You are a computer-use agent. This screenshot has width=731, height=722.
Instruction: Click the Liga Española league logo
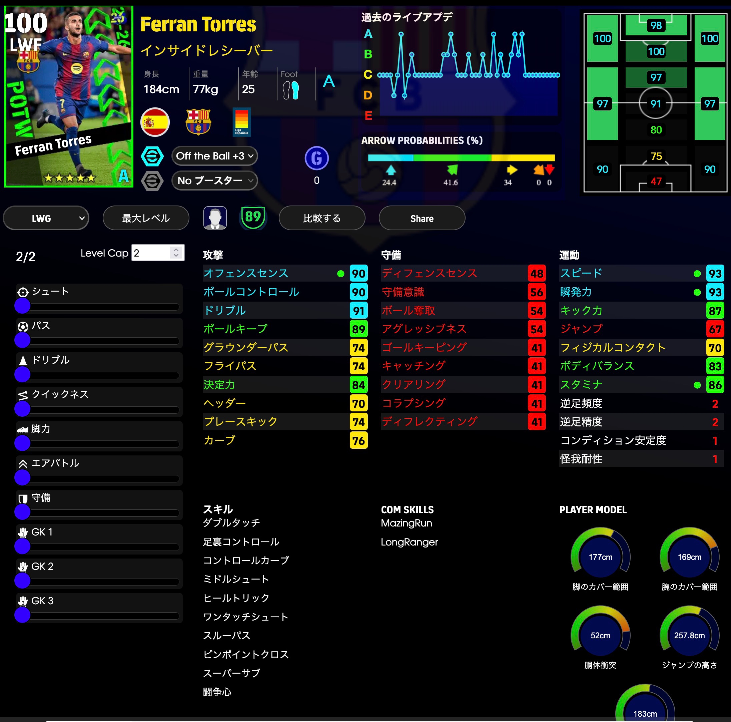[241, 122]
